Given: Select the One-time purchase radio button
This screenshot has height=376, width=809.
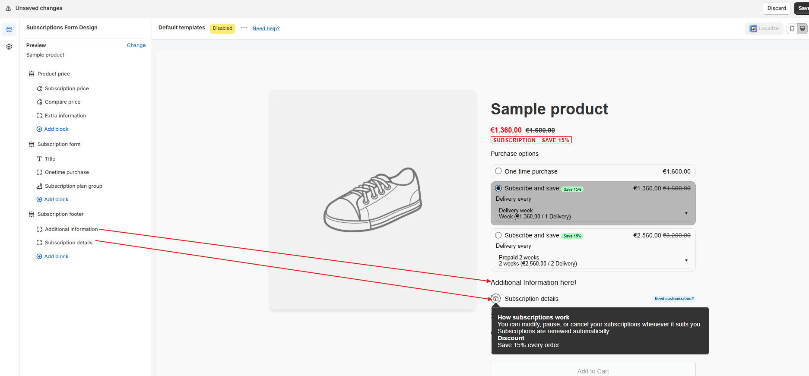Looking at the screenshot, I should 498,171.
